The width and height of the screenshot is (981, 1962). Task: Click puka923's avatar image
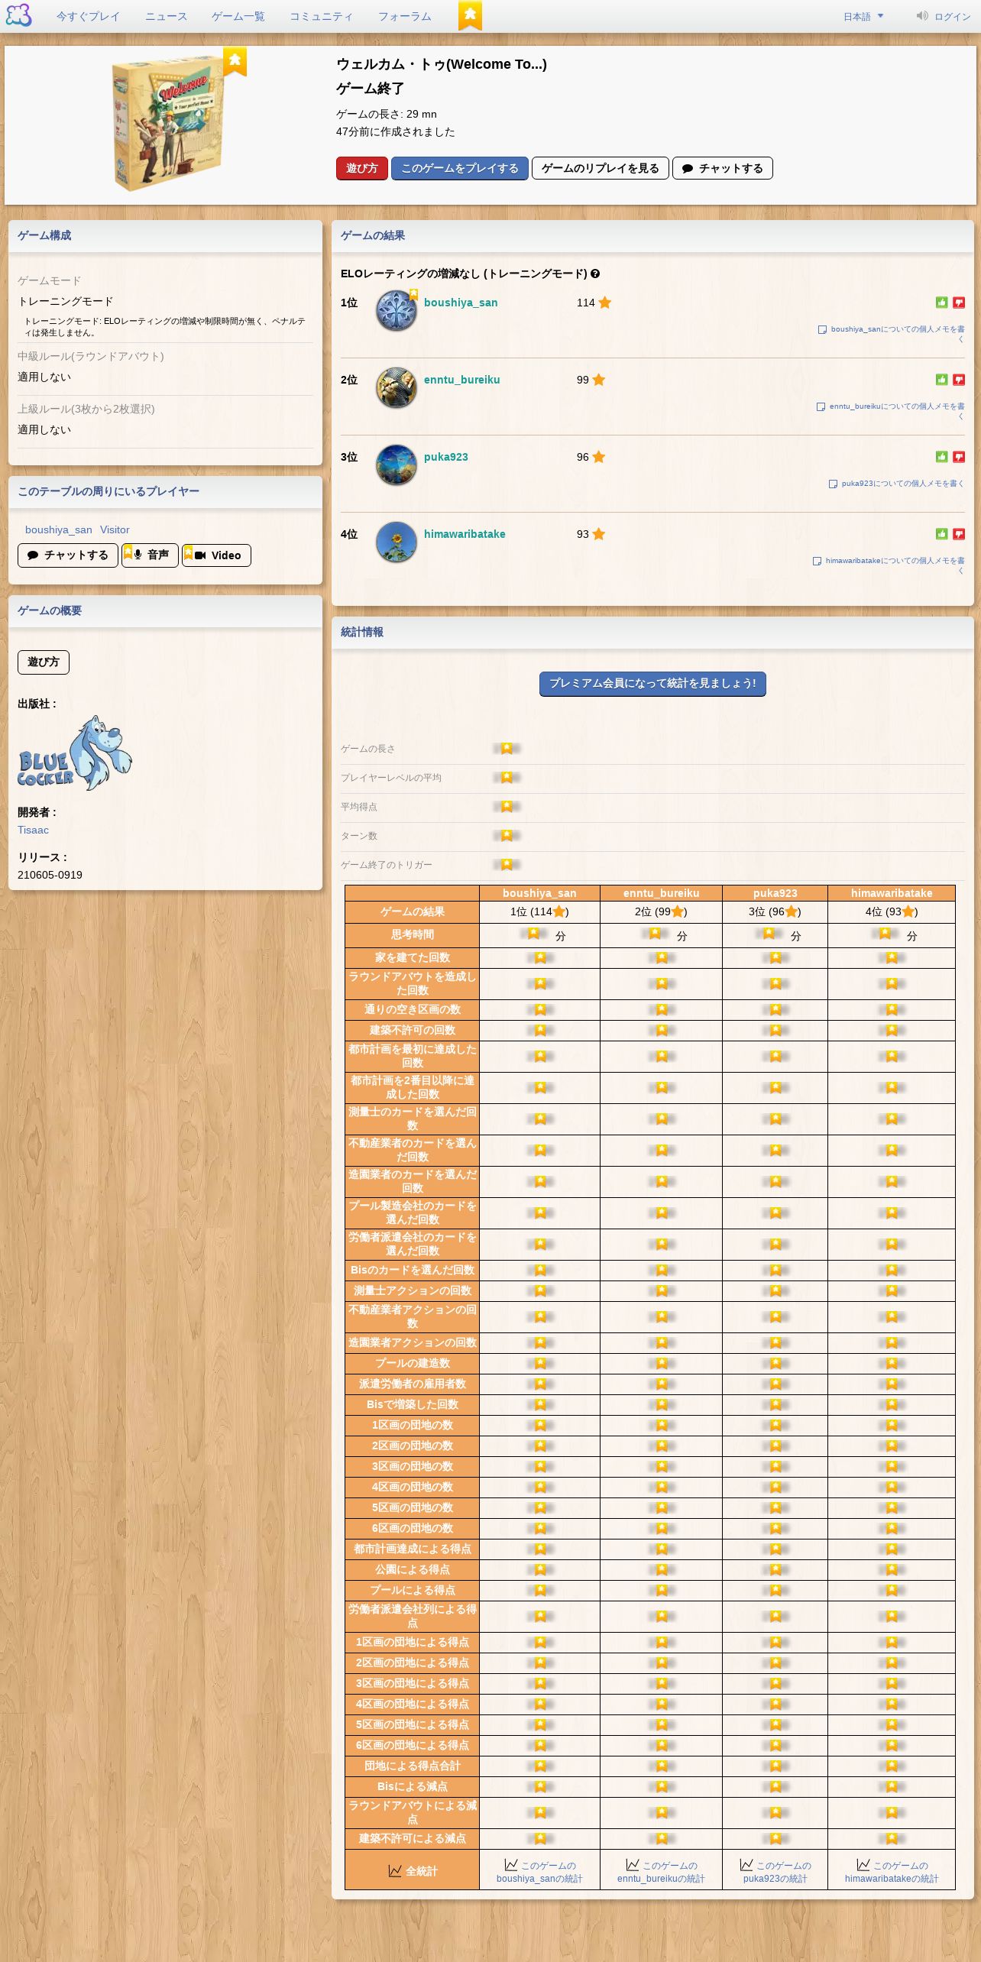pos(397,465)
